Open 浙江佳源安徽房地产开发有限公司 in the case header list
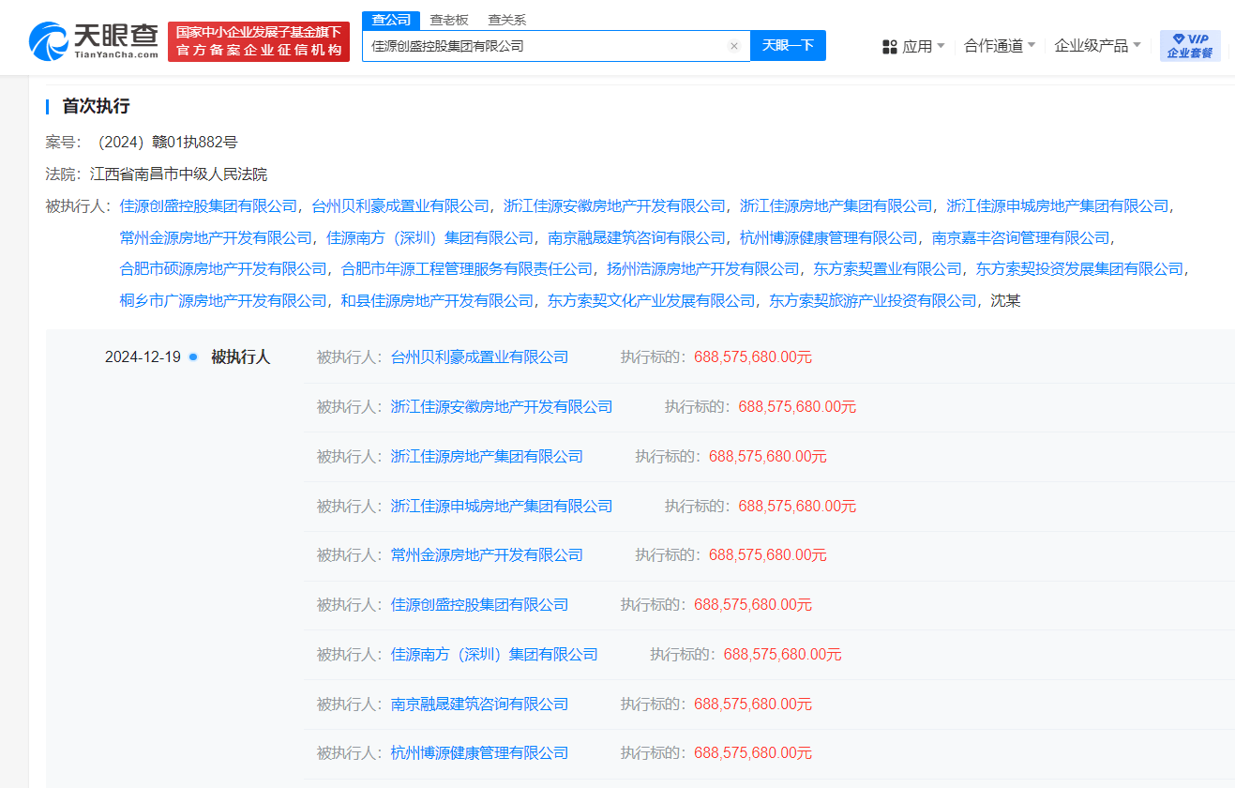This screenshot has height=788, width=1235. [x=614, y=205]
